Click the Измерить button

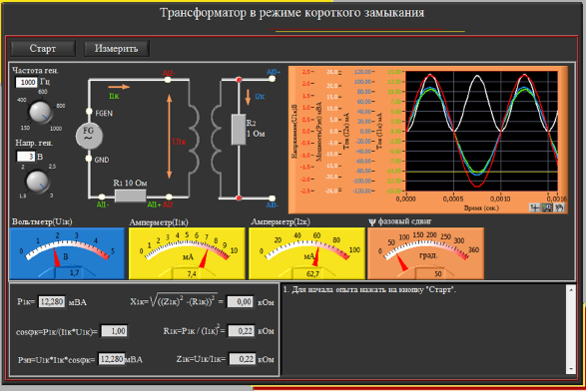116,49
